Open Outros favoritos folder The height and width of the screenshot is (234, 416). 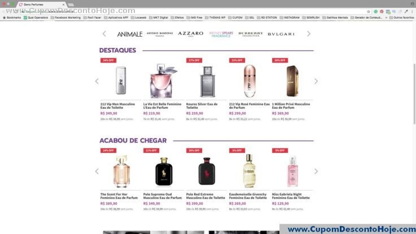tap(401, 17)
